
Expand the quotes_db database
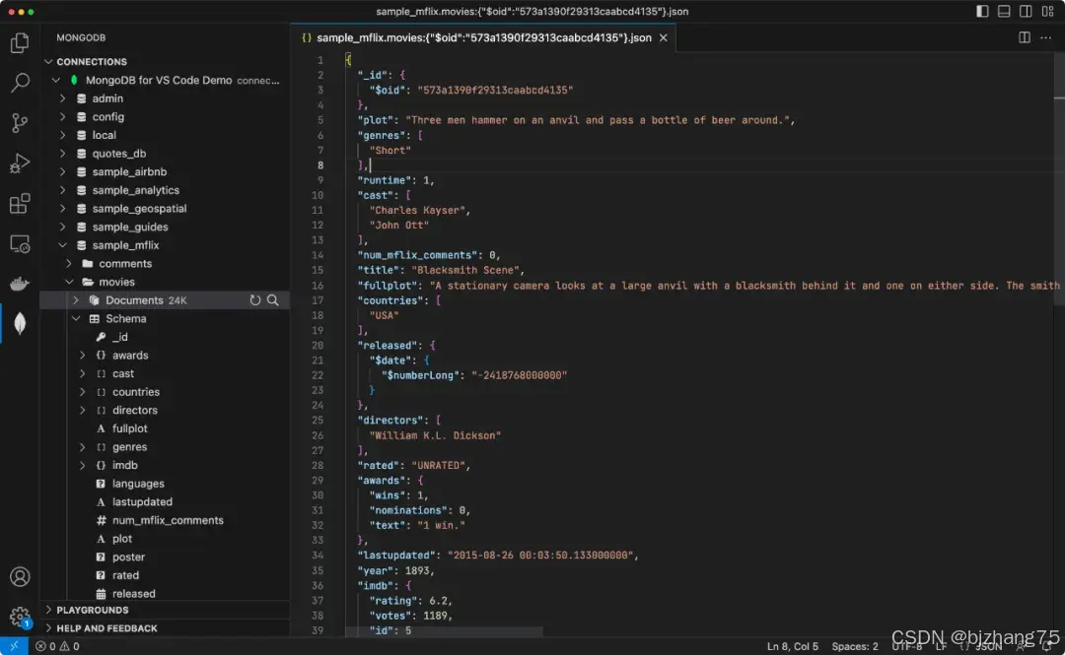click(62, 154)
